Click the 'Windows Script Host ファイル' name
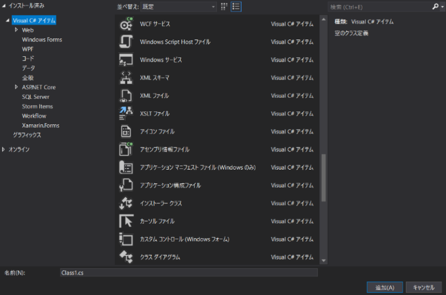Viewport: 446px width, 295px height. [175, 42]
